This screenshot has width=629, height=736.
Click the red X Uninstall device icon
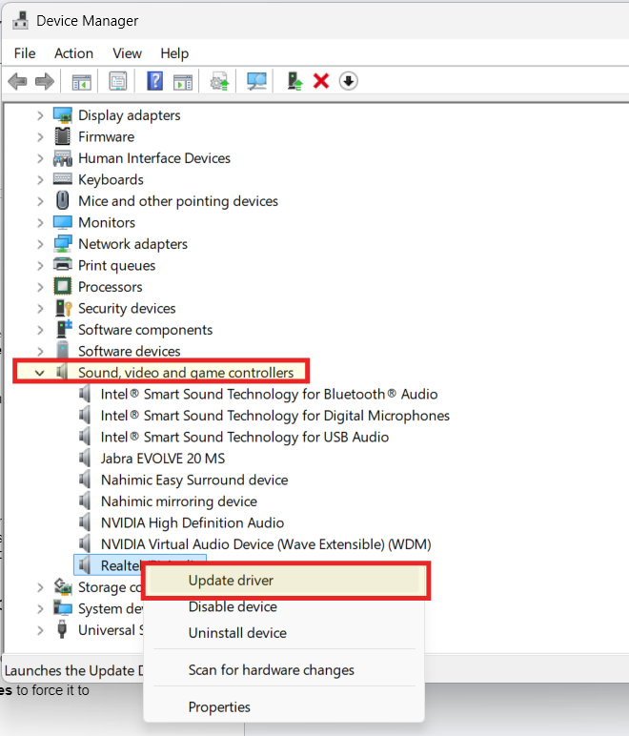(x=321, y=82)
